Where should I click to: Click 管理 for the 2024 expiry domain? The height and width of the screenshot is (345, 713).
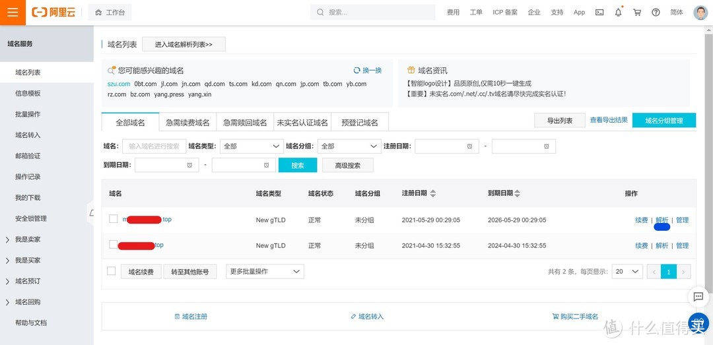[x=682, y=245]
